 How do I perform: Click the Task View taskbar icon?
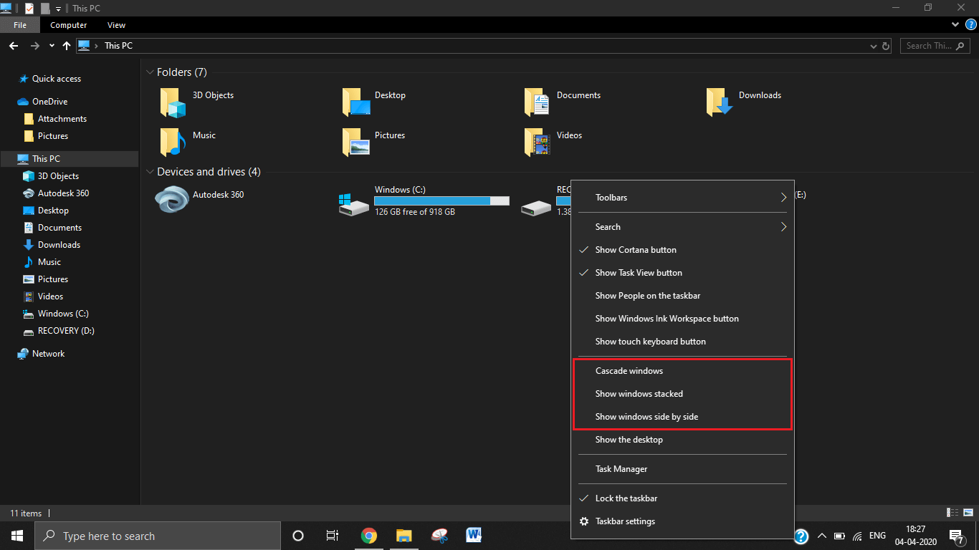point(333,536)
